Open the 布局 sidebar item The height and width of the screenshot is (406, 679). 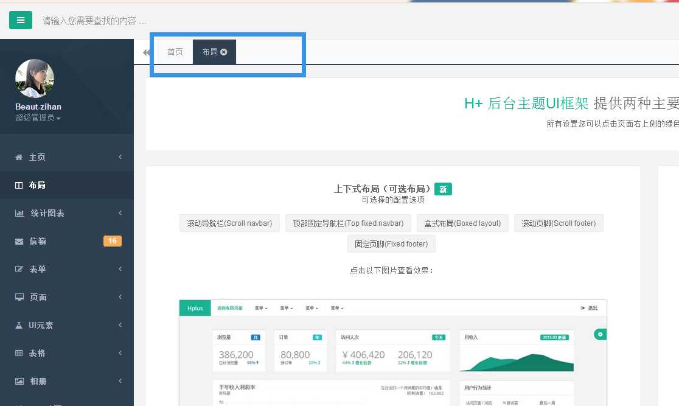pyautogui.click(x=67, y=185)
